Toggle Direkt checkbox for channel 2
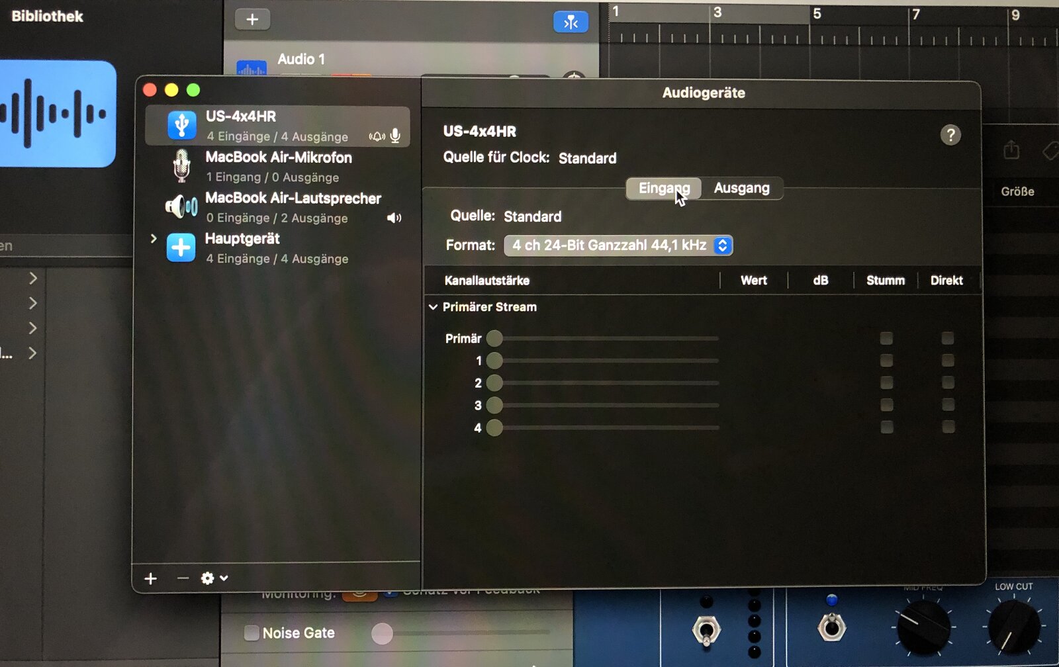1059x667 pixels. [948, 382]
